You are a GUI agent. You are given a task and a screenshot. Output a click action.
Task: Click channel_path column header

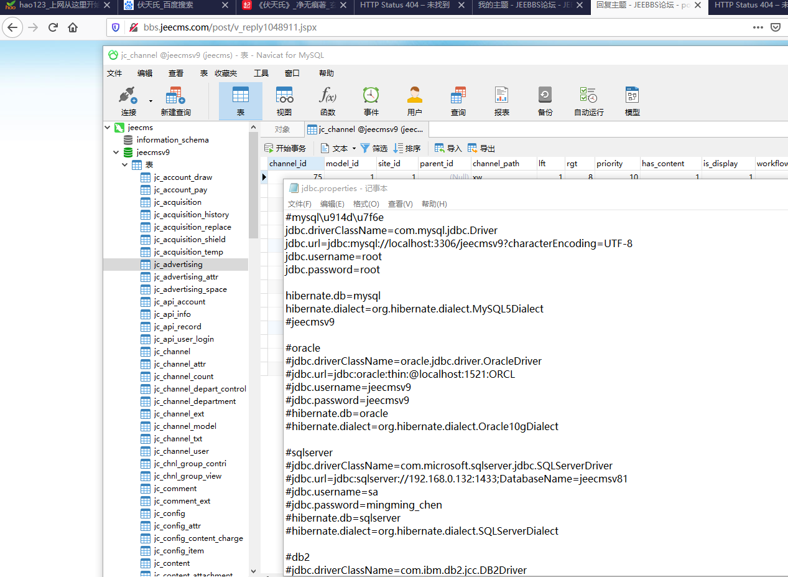[503, 164]
